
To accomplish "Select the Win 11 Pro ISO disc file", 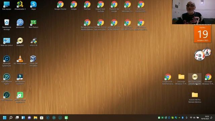I will [x=195, y=79].
